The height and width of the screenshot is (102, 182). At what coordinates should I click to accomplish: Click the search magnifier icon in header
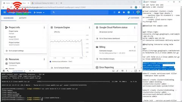54,12
